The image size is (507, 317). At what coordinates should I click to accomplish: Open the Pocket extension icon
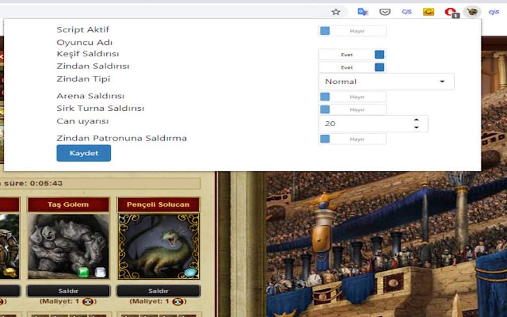tap(385, 12)
